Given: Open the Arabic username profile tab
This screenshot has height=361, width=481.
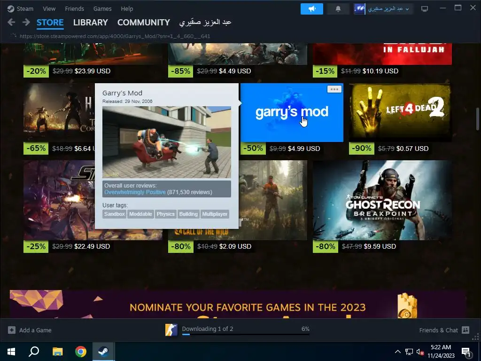Looking at the screenshot, I should click(205, 23).
